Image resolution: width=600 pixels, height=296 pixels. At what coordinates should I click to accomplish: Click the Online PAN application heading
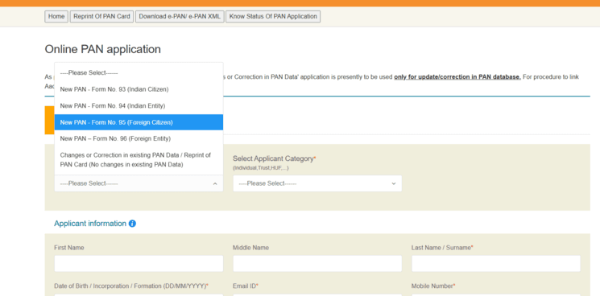(x=103, y=49)
